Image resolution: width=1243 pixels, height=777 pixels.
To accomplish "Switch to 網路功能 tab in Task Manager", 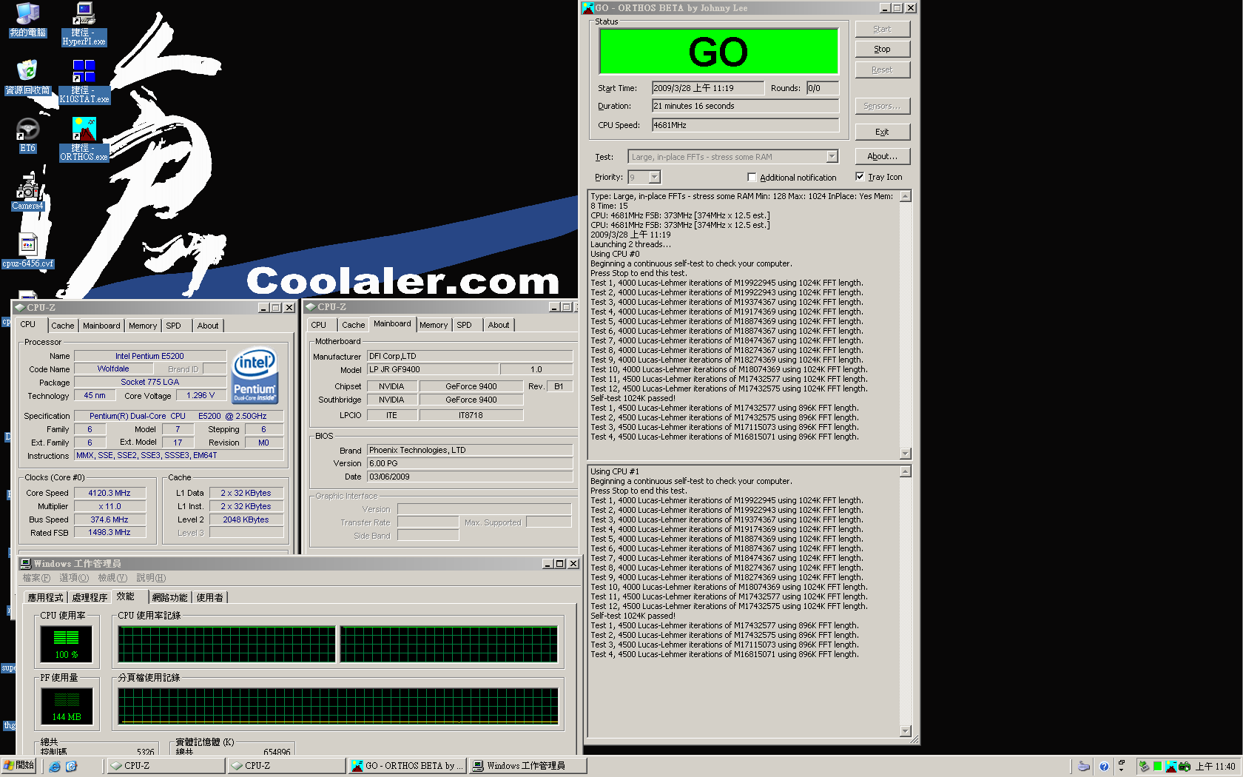I will 169,597.
